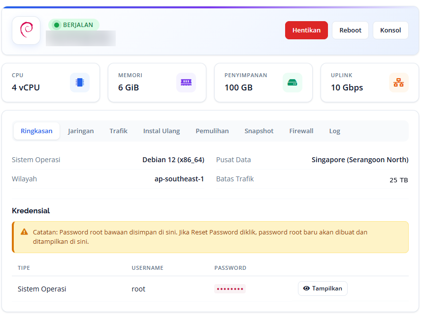Screen dimensions: 423x316
Task: View the Log tab
Action: click(334, 131)
